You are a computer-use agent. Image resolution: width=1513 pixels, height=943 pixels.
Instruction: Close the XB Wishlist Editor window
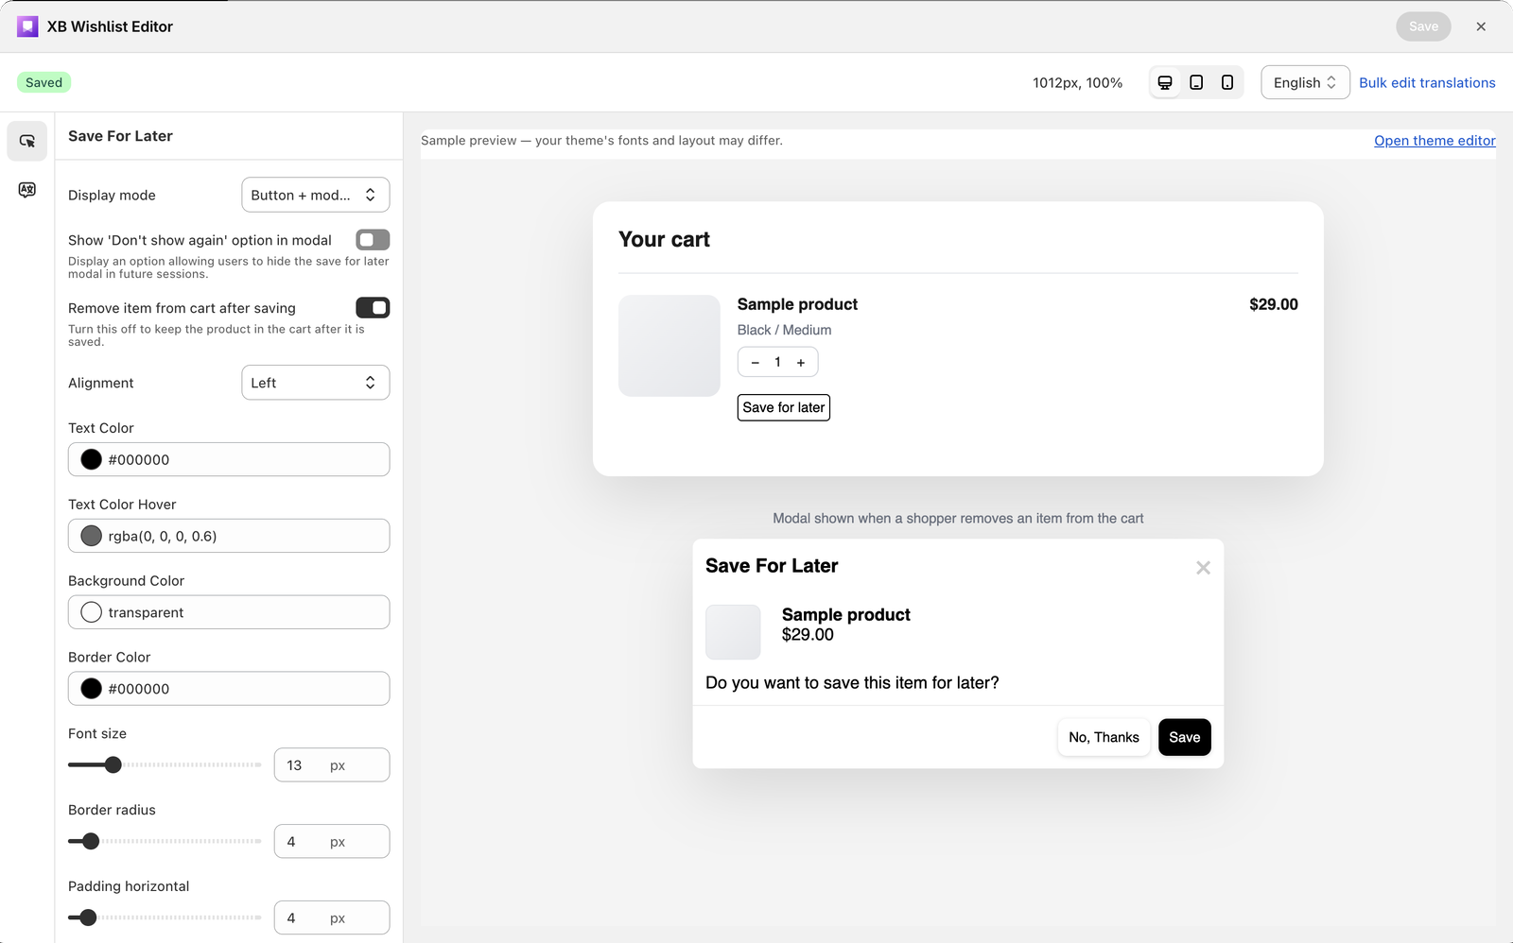coord(1481,26)
